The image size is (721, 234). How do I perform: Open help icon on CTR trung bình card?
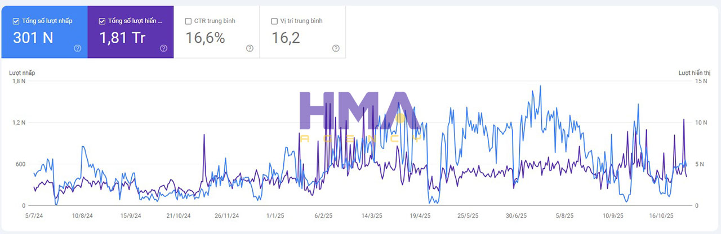coord(250,48)
